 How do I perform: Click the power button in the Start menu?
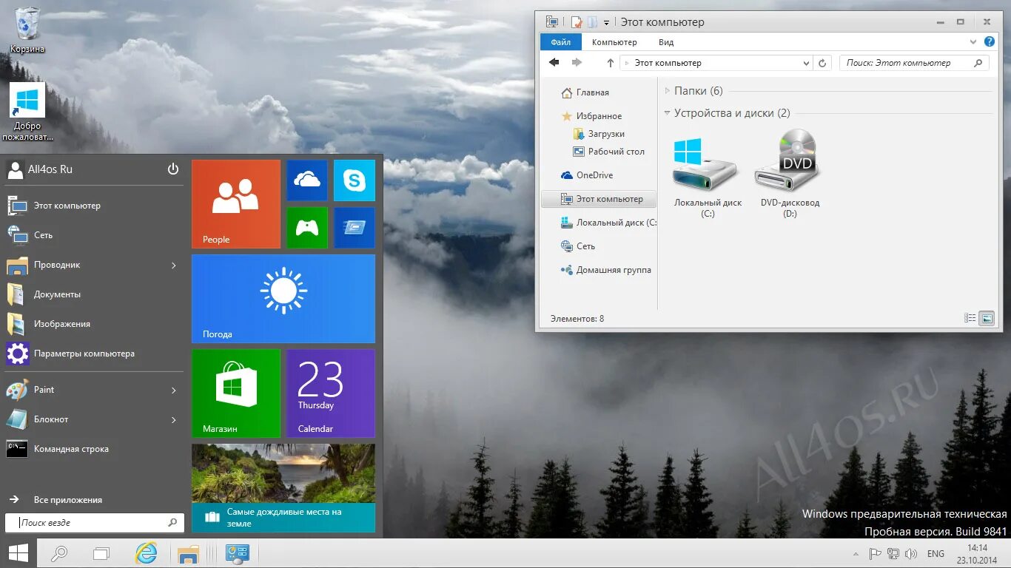coord(172,169)
